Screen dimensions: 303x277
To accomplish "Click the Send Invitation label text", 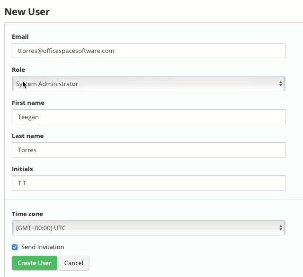I will (x=43, y=247).
